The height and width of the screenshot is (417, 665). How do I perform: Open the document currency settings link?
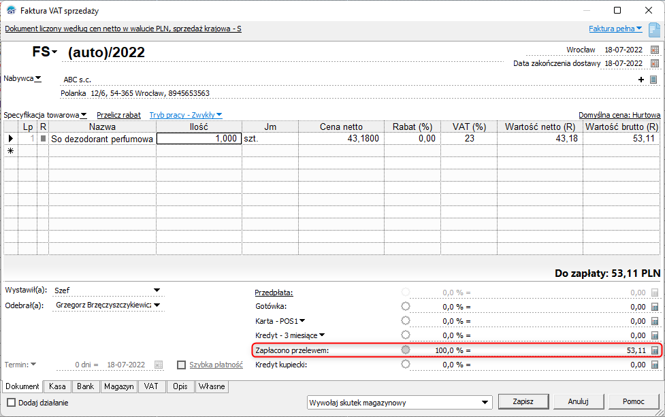pos(123,29)
